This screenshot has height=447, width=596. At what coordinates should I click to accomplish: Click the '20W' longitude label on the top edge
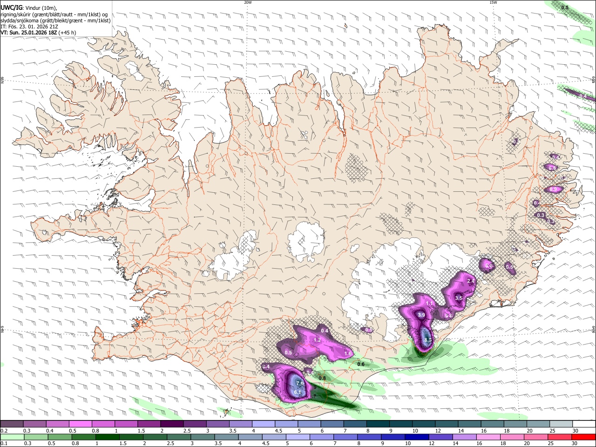[x=248, y=2]
